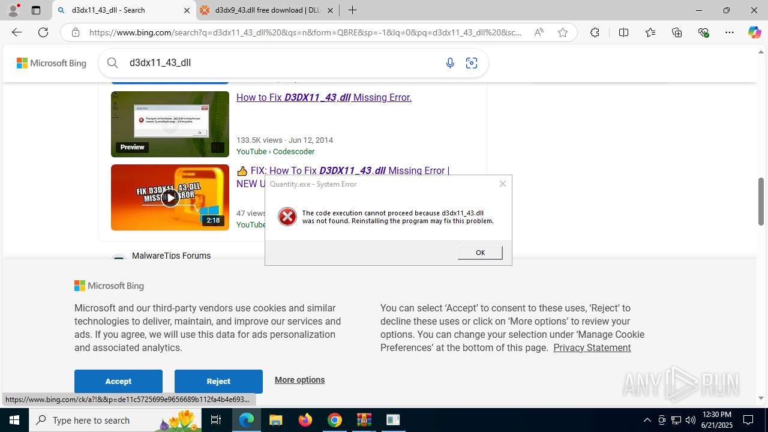Image resolution: width=768 pixels, height=432 pixels.
Task: Open Split screen view
Action: [x=623, y=32]
